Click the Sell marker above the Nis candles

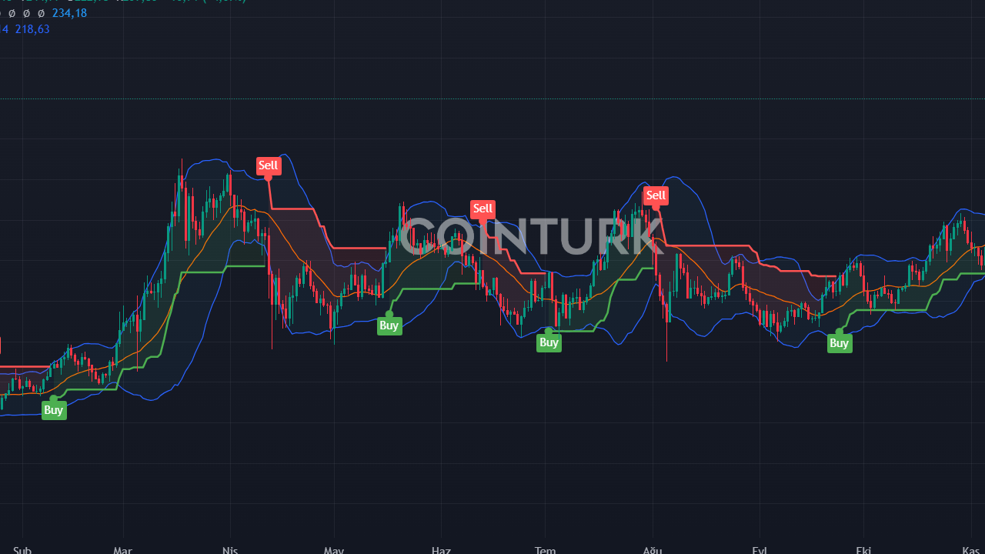tap(268, 165)
